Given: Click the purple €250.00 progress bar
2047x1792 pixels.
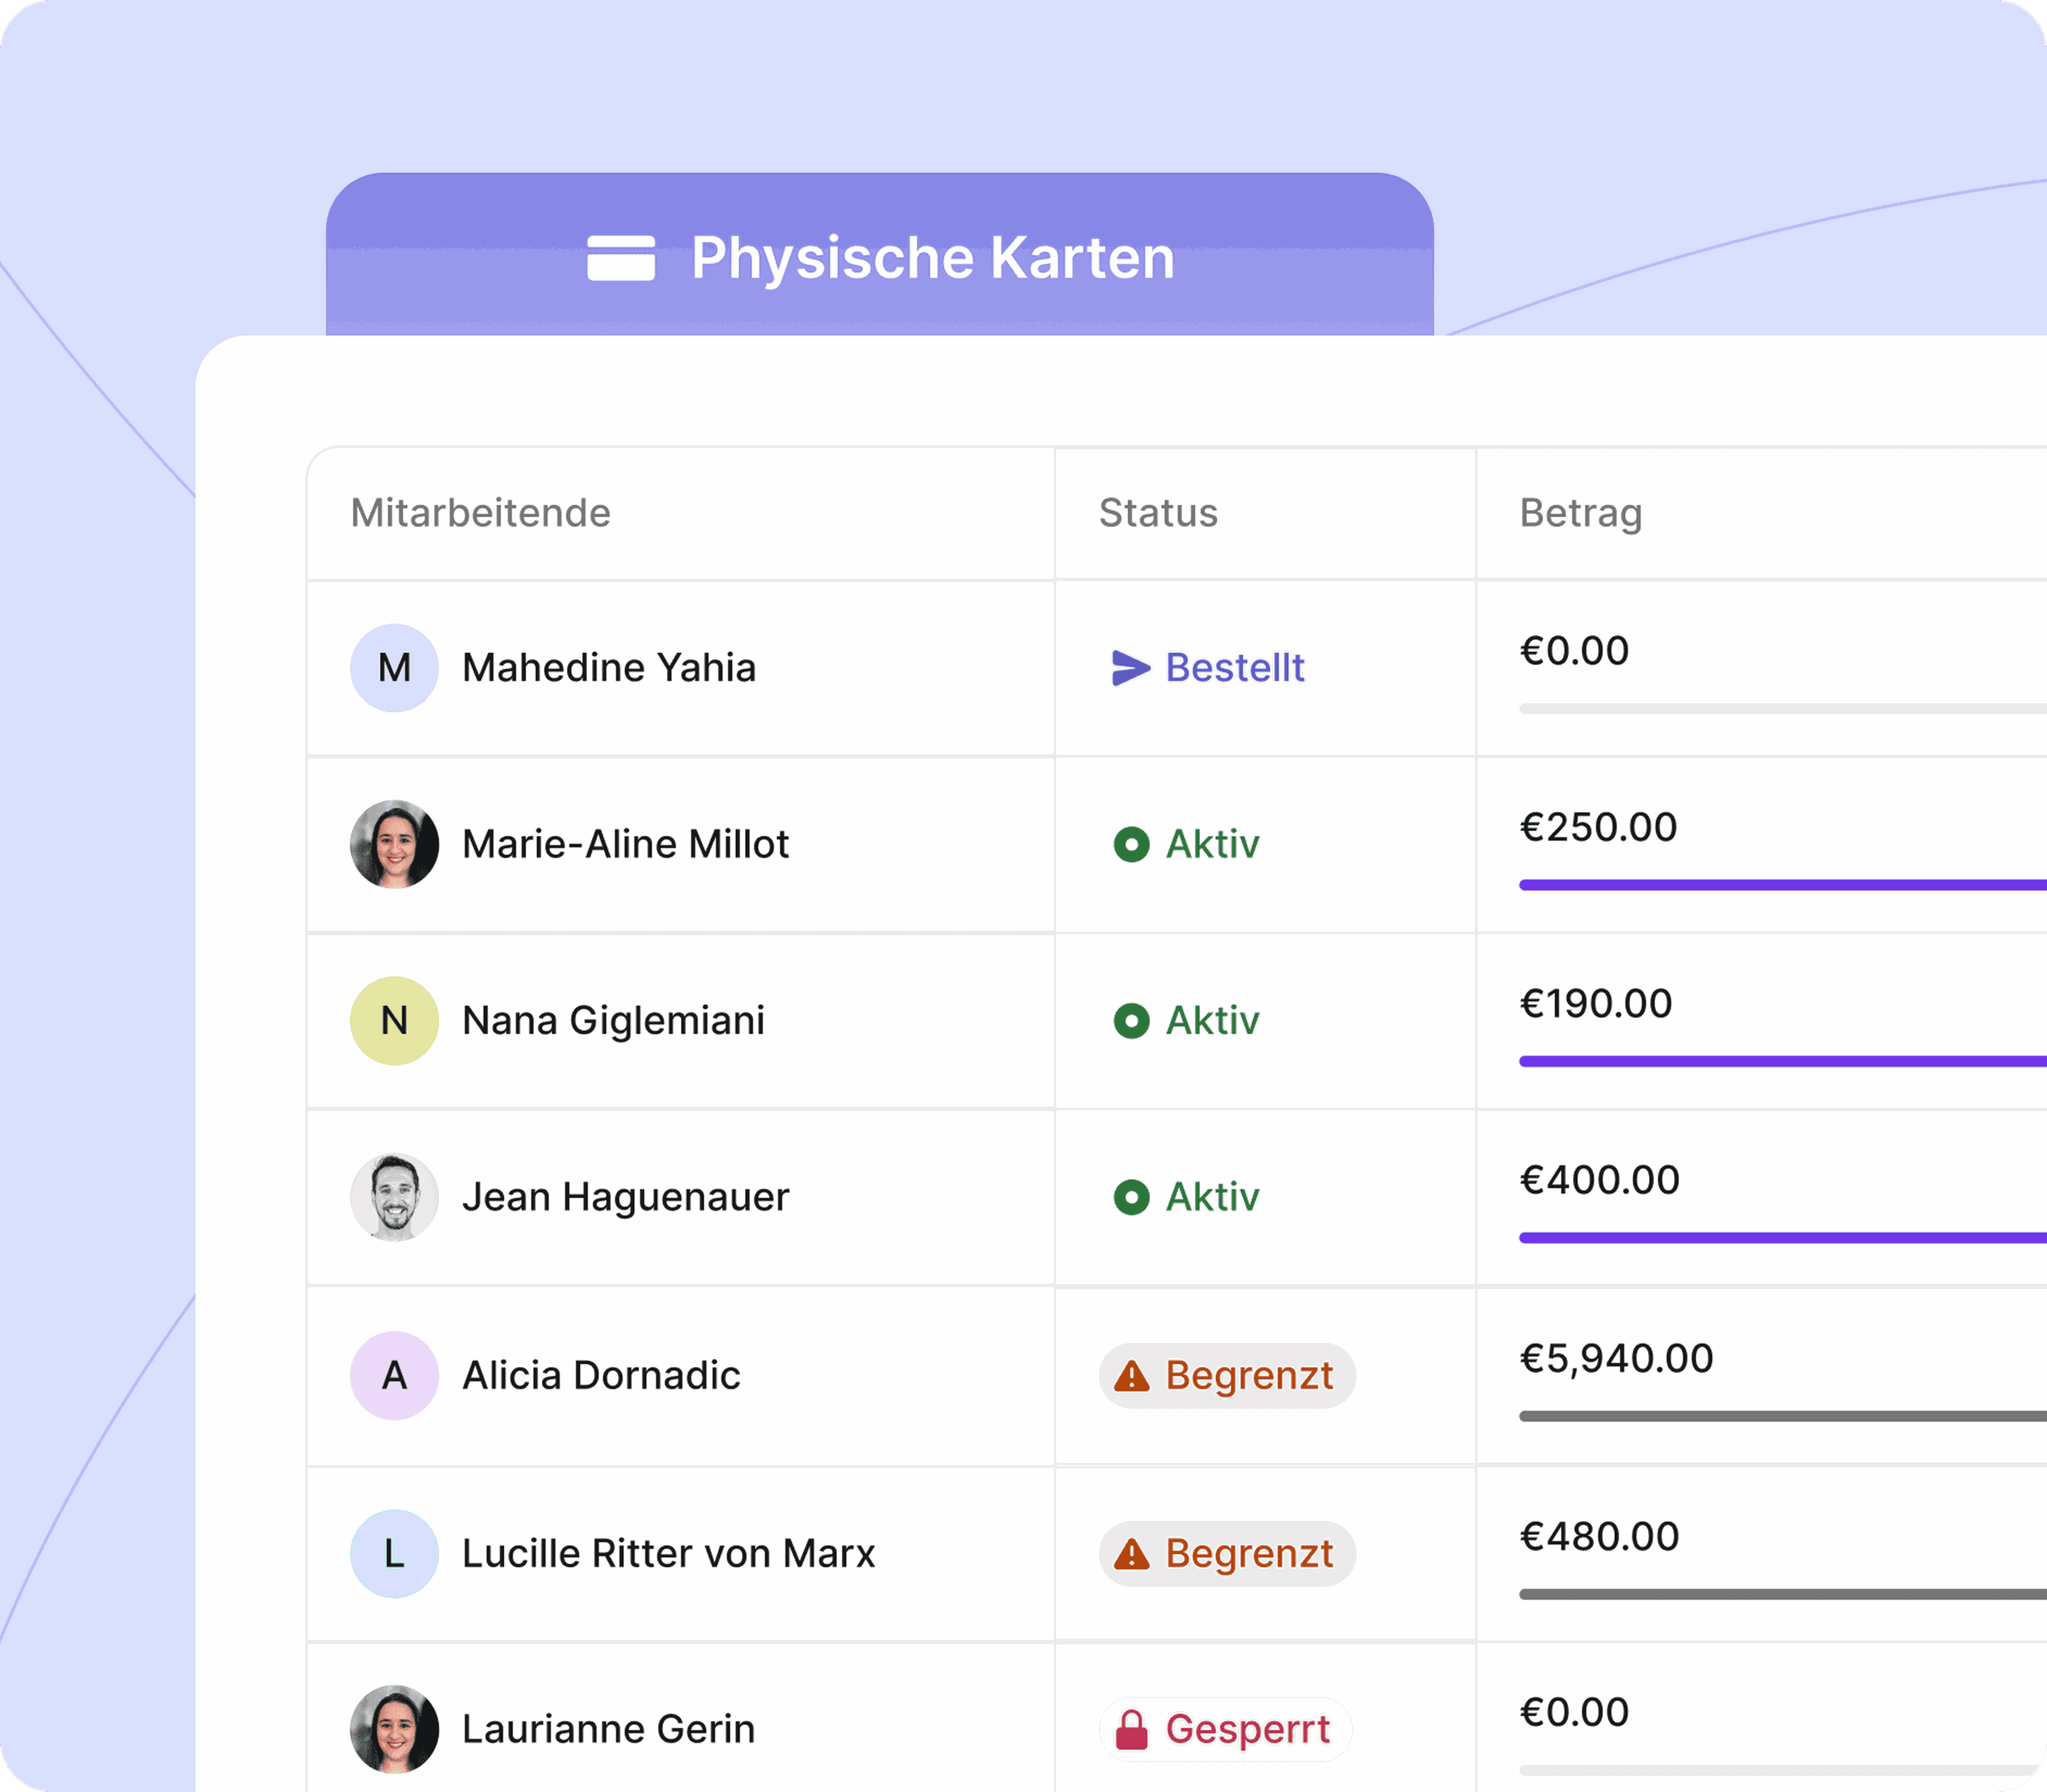Looking at the screenshot, I should [x=1783, y=885].
